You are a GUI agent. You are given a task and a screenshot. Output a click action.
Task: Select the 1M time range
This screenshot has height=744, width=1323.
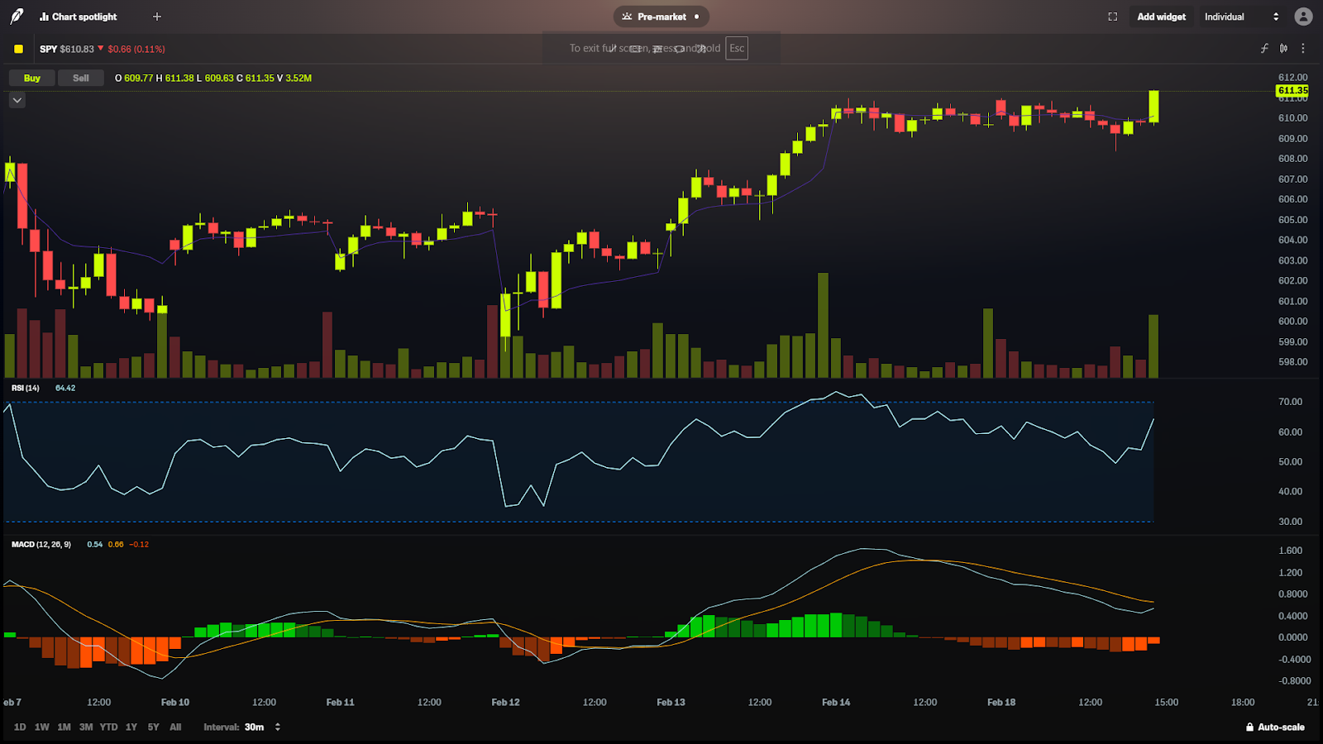tap(64, 727)
